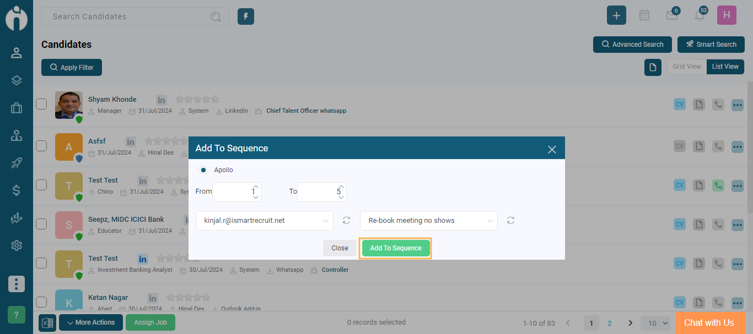753x334 pixels.
Task: Click the CV icon for Shyam Khonde
Action: [680, 105]
